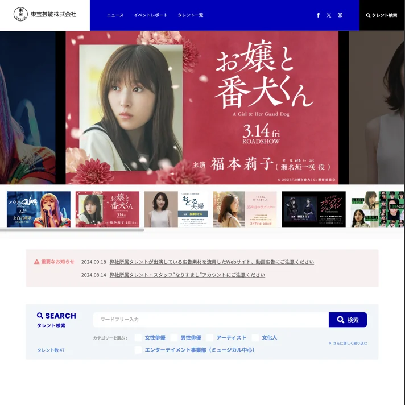Select the フランケンシュタイン thumbnail

pos(313,209)
